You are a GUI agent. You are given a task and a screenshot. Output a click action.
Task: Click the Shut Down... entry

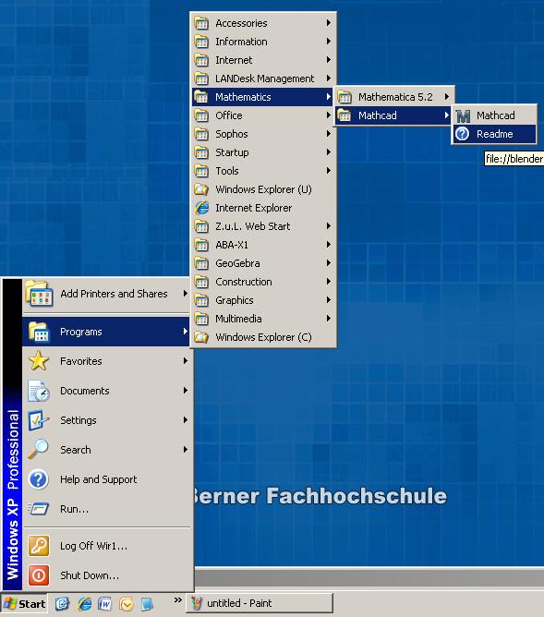tap(106, 575)
